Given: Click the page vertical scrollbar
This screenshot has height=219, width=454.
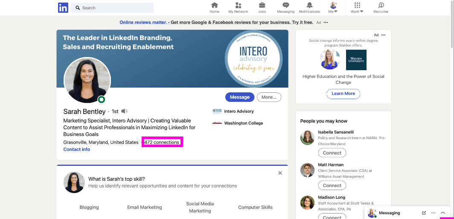Looking at the screenshot, I should [x=452, y=25].
